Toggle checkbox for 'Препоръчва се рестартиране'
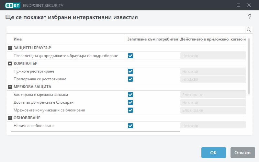The image size is (259, 162). [x=130, y=79]
